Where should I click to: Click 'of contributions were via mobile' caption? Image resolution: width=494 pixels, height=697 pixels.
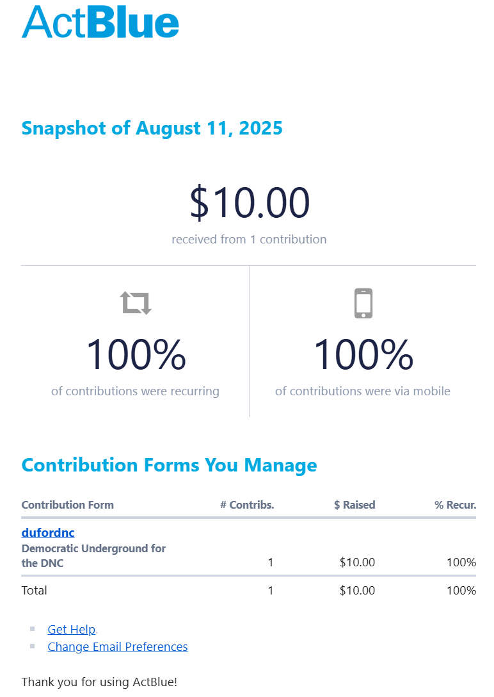click(363, 391)
